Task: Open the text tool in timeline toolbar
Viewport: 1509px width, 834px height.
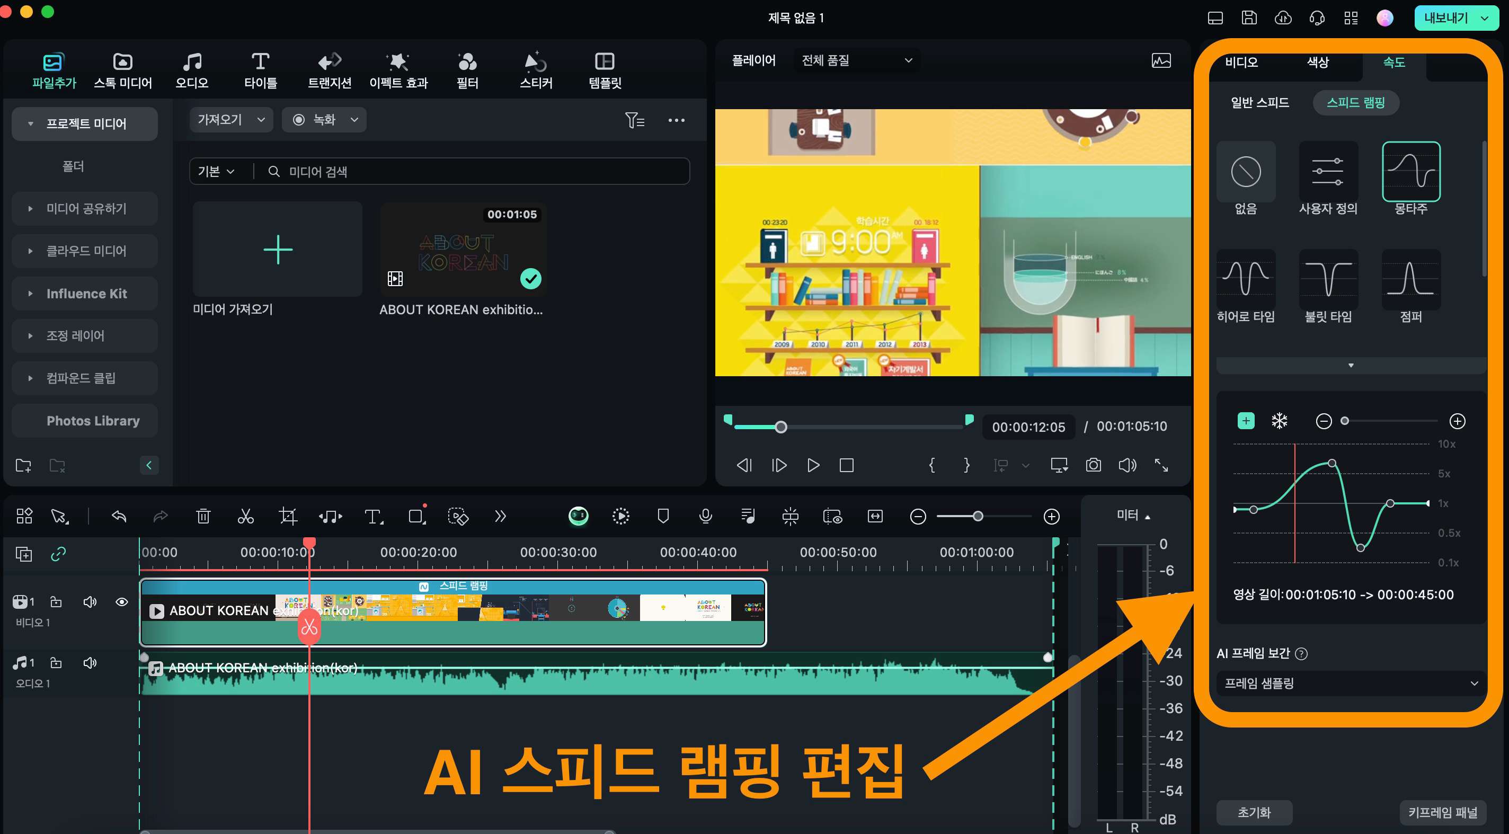Action: 373,516
